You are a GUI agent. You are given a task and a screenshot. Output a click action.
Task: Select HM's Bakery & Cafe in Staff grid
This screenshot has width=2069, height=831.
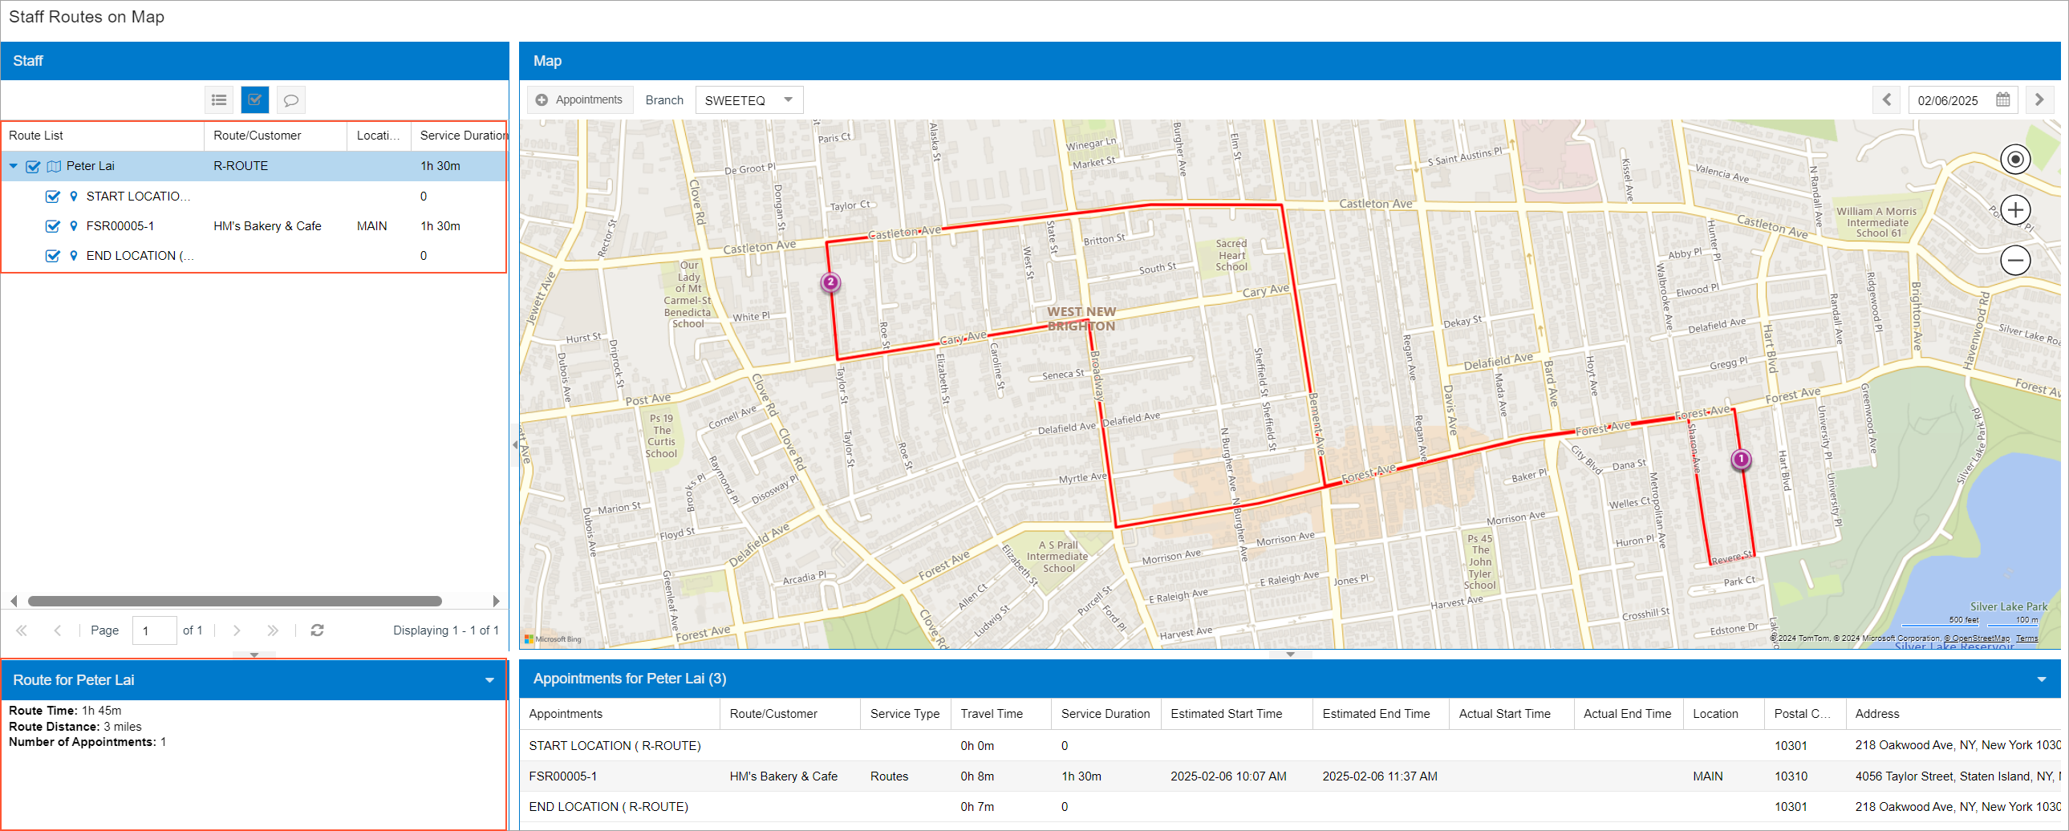(267, 226)
